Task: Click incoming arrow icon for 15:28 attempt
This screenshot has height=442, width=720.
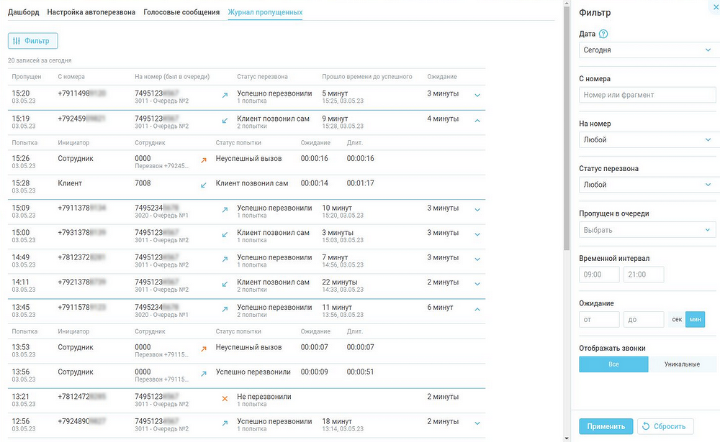Action: click(x=204, y=185)
